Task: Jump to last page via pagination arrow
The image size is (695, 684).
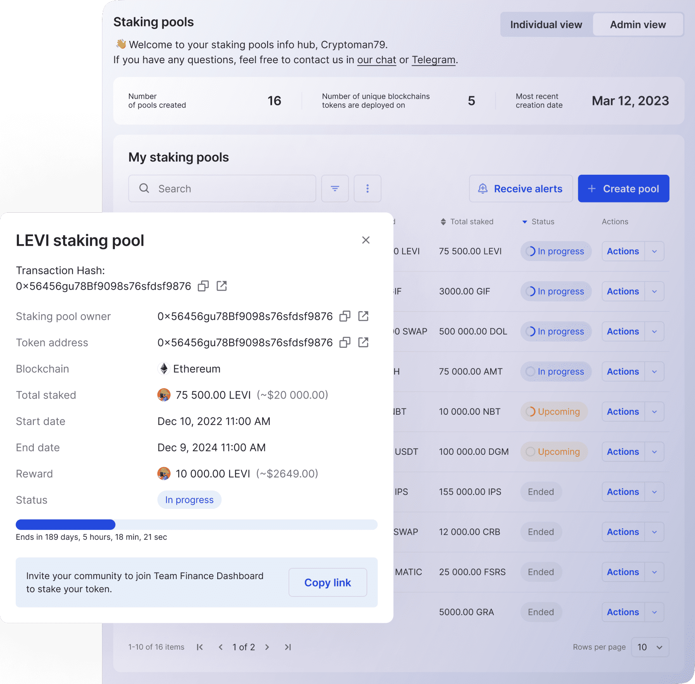Action: 288,647
